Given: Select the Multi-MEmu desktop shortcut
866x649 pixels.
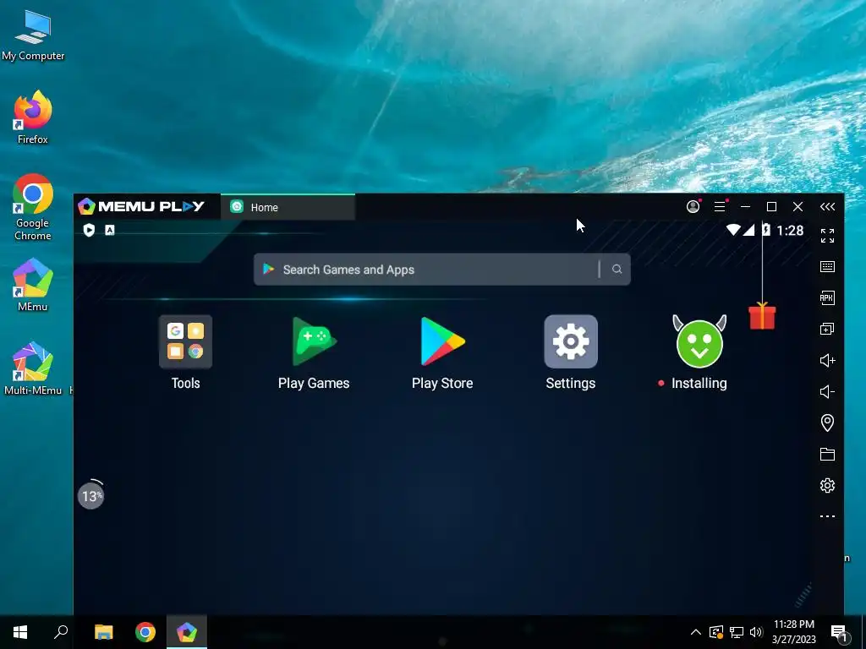Looking at the screenshot, I should tap(33, 368).
